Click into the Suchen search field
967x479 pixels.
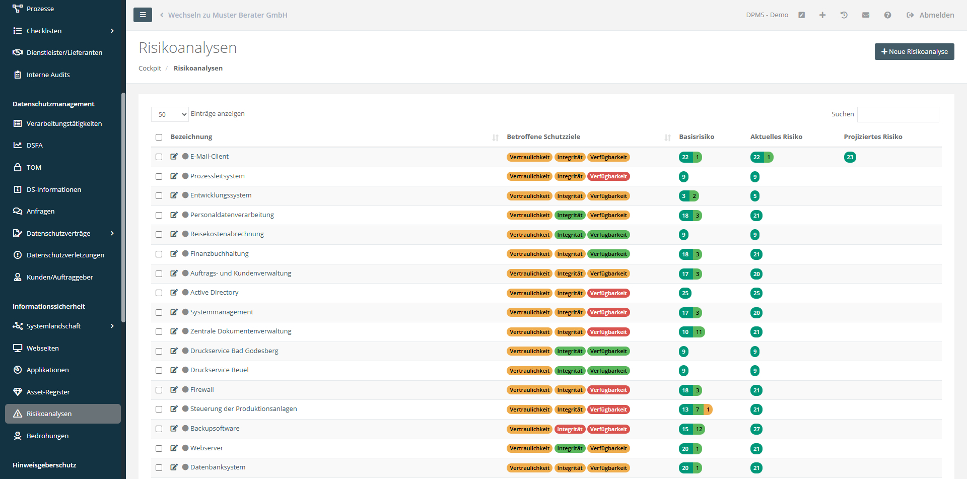point(897,114)
